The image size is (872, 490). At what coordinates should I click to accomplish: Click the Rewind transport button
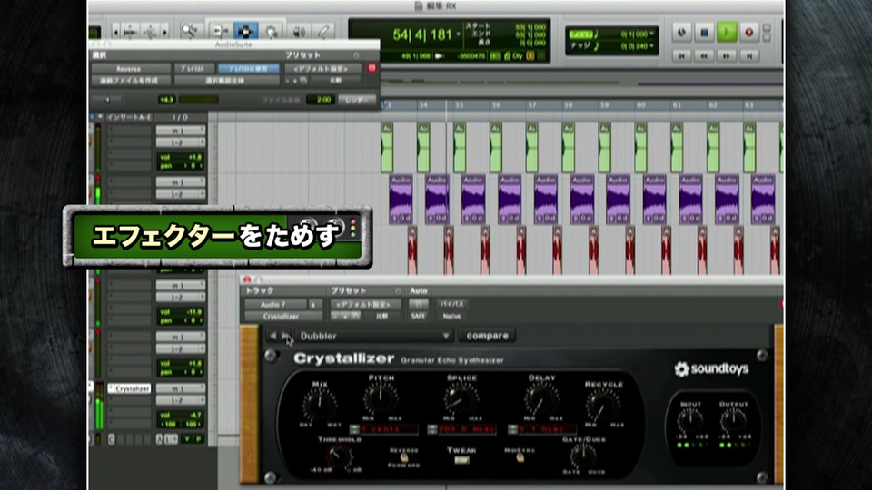[704, 55]
